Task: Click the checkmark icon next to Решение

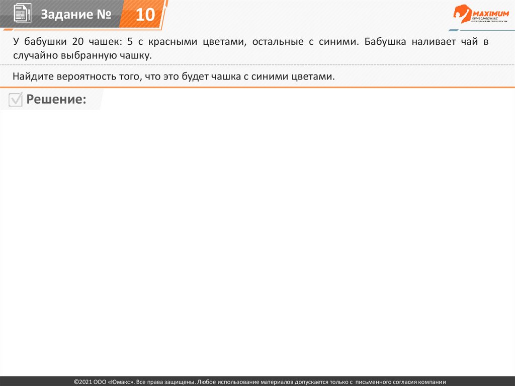Action: (16, 99)
